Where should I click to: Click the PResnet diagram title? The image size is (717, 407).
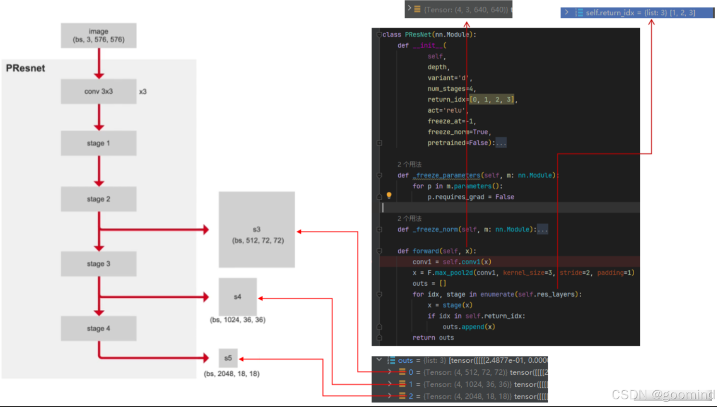point(26,68)
